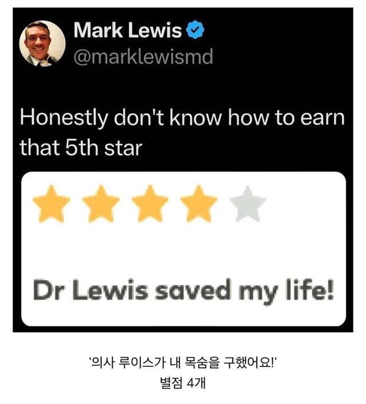Select the first gold star

(51, 204)
